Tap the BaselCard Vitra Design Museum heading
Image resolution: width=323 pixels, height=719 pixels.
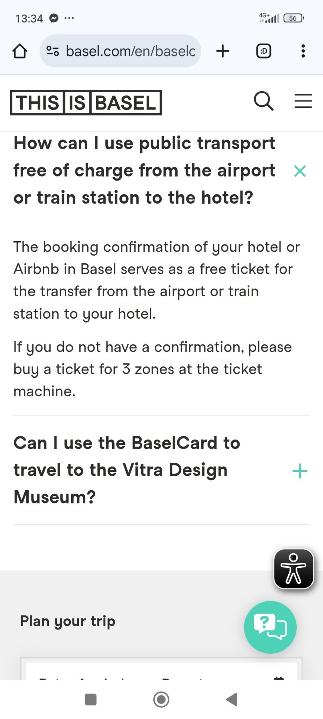click(127, 470)
